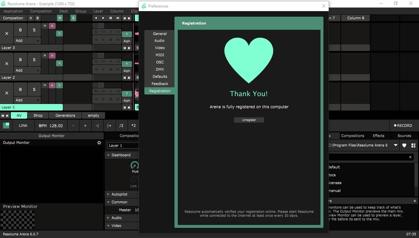Toggle Layer 3 transport T button
This screenshot has height=238, width=419.
pos(127,34)
